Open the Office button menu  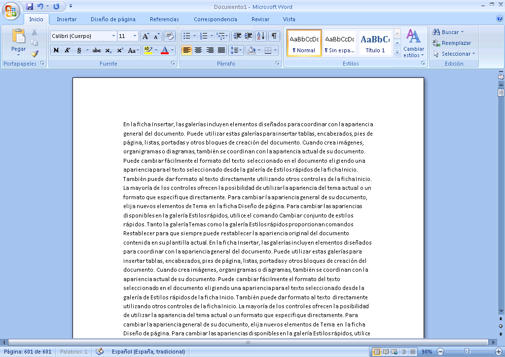(11, 11)
